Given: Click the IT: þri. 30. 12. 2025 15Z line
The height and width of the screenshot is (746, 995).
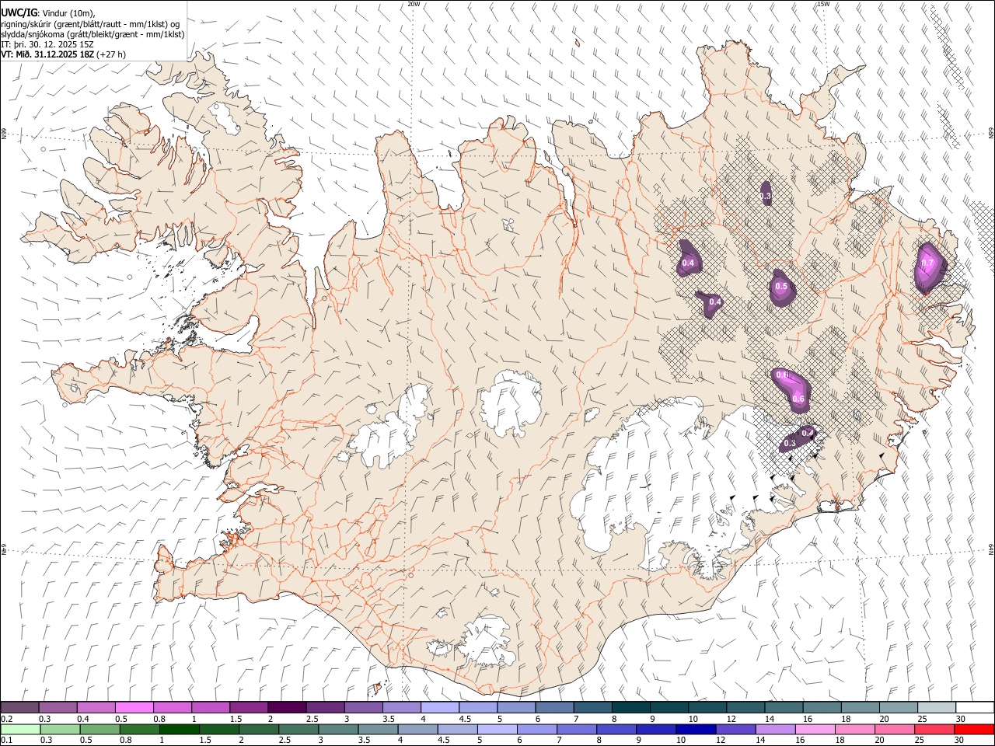Looking at the screenshot, I should pos(47,44).
